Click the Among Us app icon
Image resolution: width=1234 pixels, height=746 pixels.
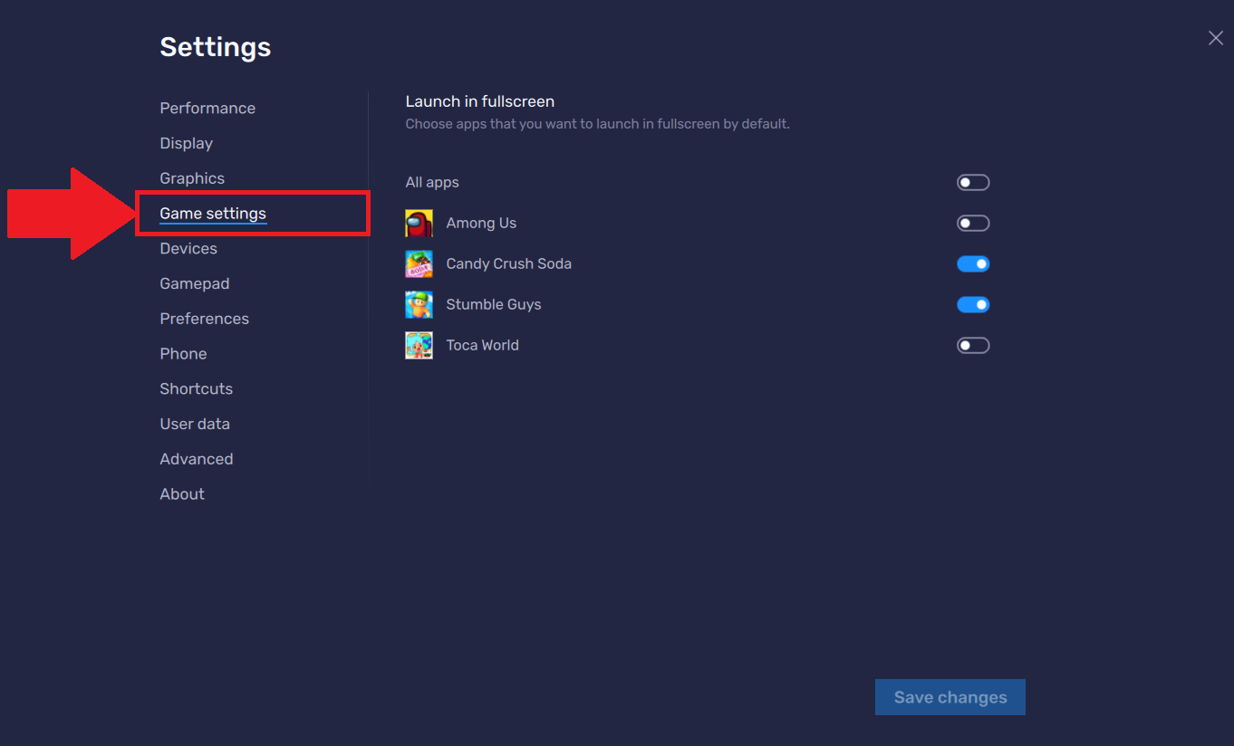[x=419, y=223]
